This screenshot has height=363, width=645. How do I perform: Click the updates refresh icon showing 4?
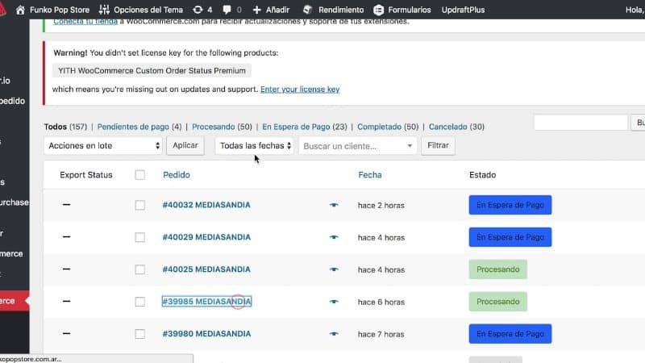click(x=198, y=10)
